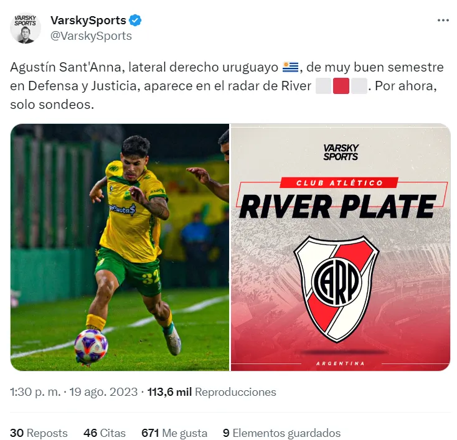This screenshot has height=440, width=457.
Task: Click the Uruguay flag emoji
Action: point(290,67)
